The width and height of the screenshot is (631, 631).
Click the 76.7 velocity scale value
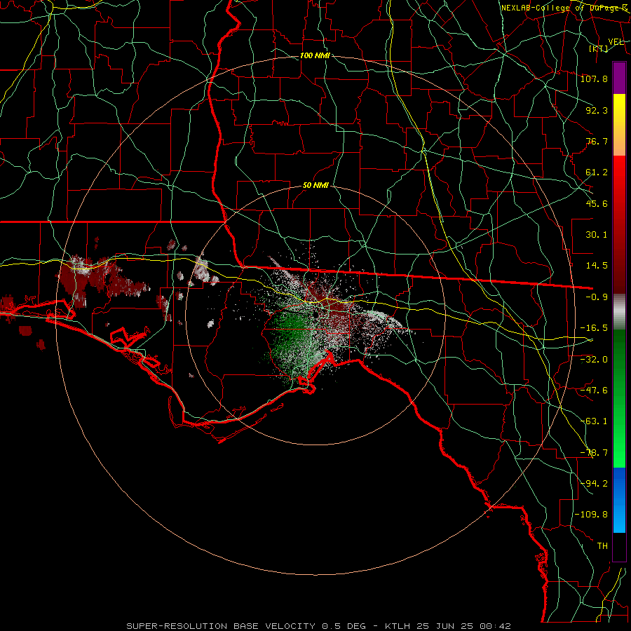597,141
